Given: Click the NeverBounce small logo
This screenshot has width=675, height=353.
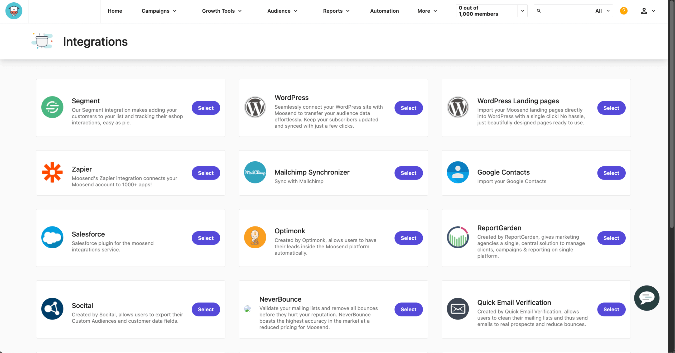Looking at the screenshot, I should click(247, 309).
